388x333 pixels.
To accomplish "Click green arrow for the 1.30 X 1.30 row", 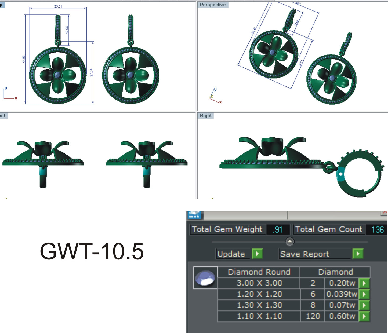I will [364, 305].
